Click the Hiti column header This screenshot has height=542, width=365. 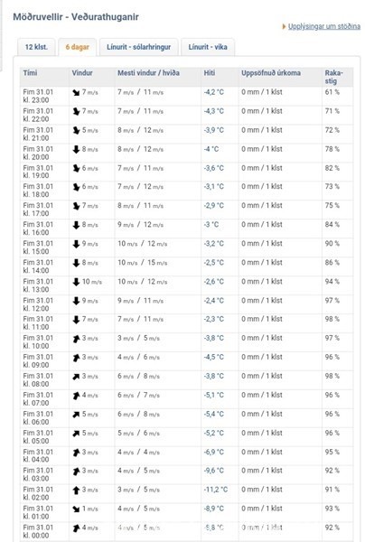(x=209, y=73)
